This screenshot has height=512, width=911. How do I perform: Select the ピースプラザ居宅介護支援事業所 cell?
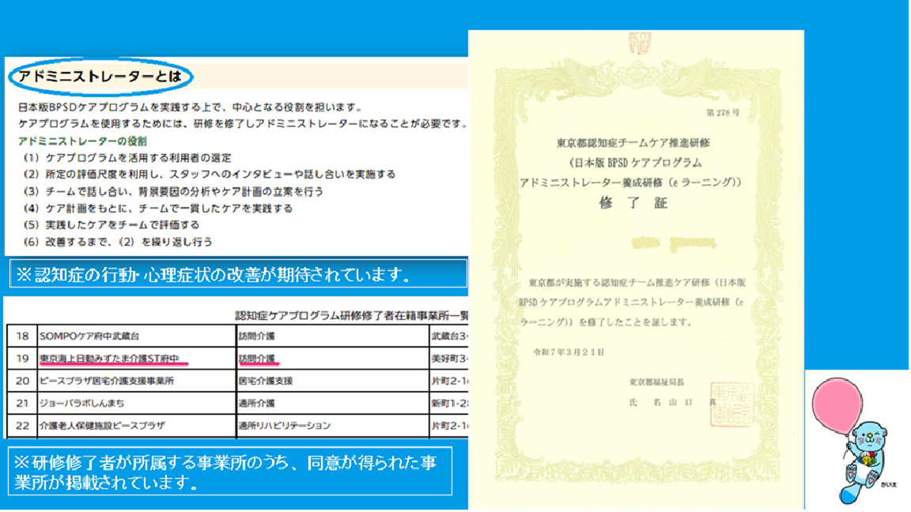pyautogui.click(x=107, y=381)
